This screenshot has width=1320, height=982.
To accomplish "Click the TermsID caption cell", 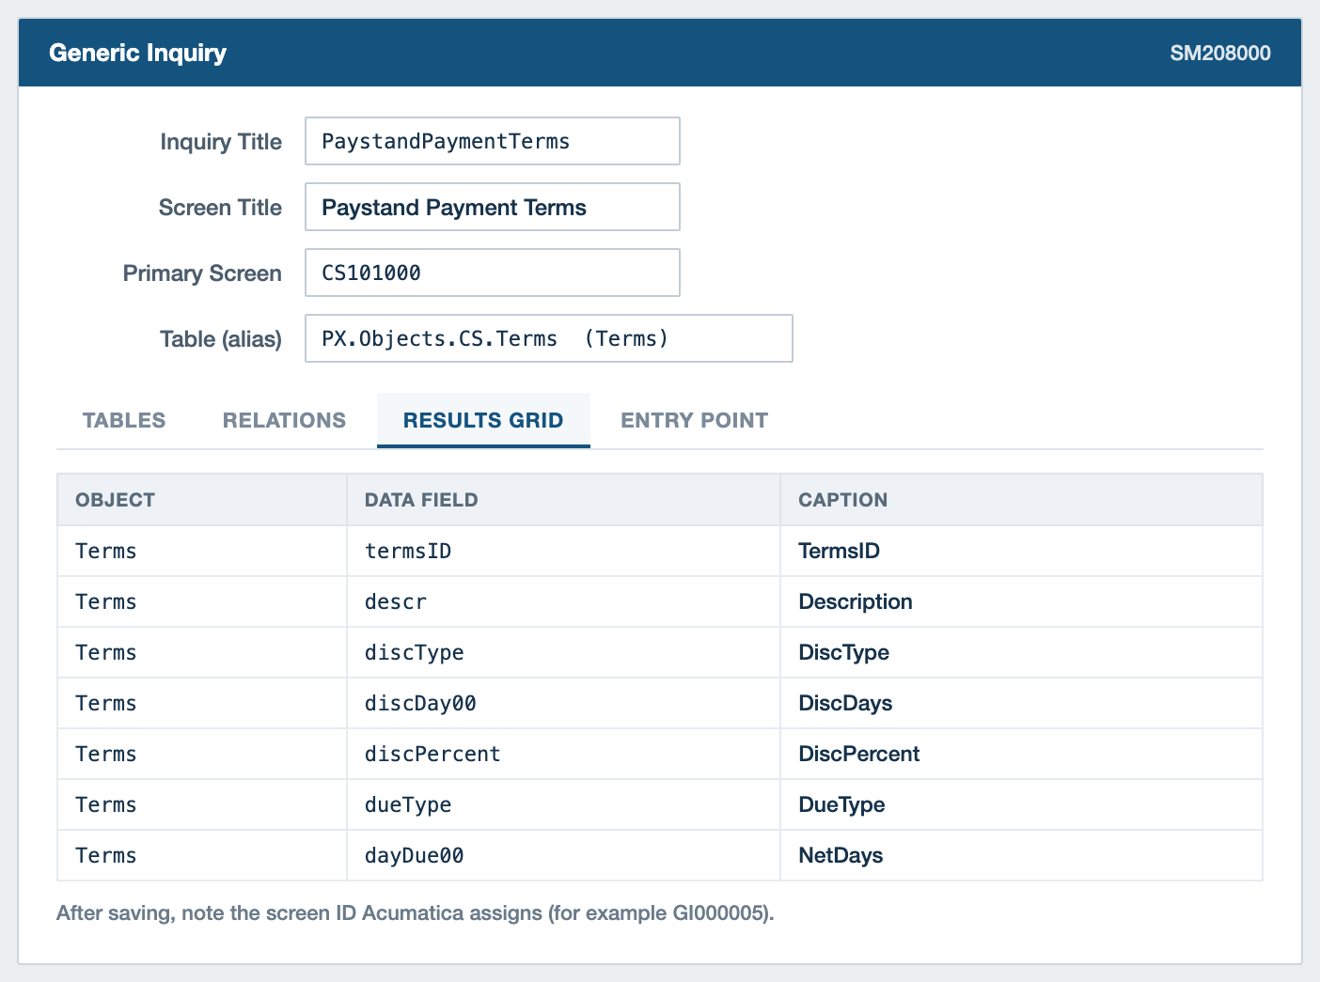I will (1021, 551).
